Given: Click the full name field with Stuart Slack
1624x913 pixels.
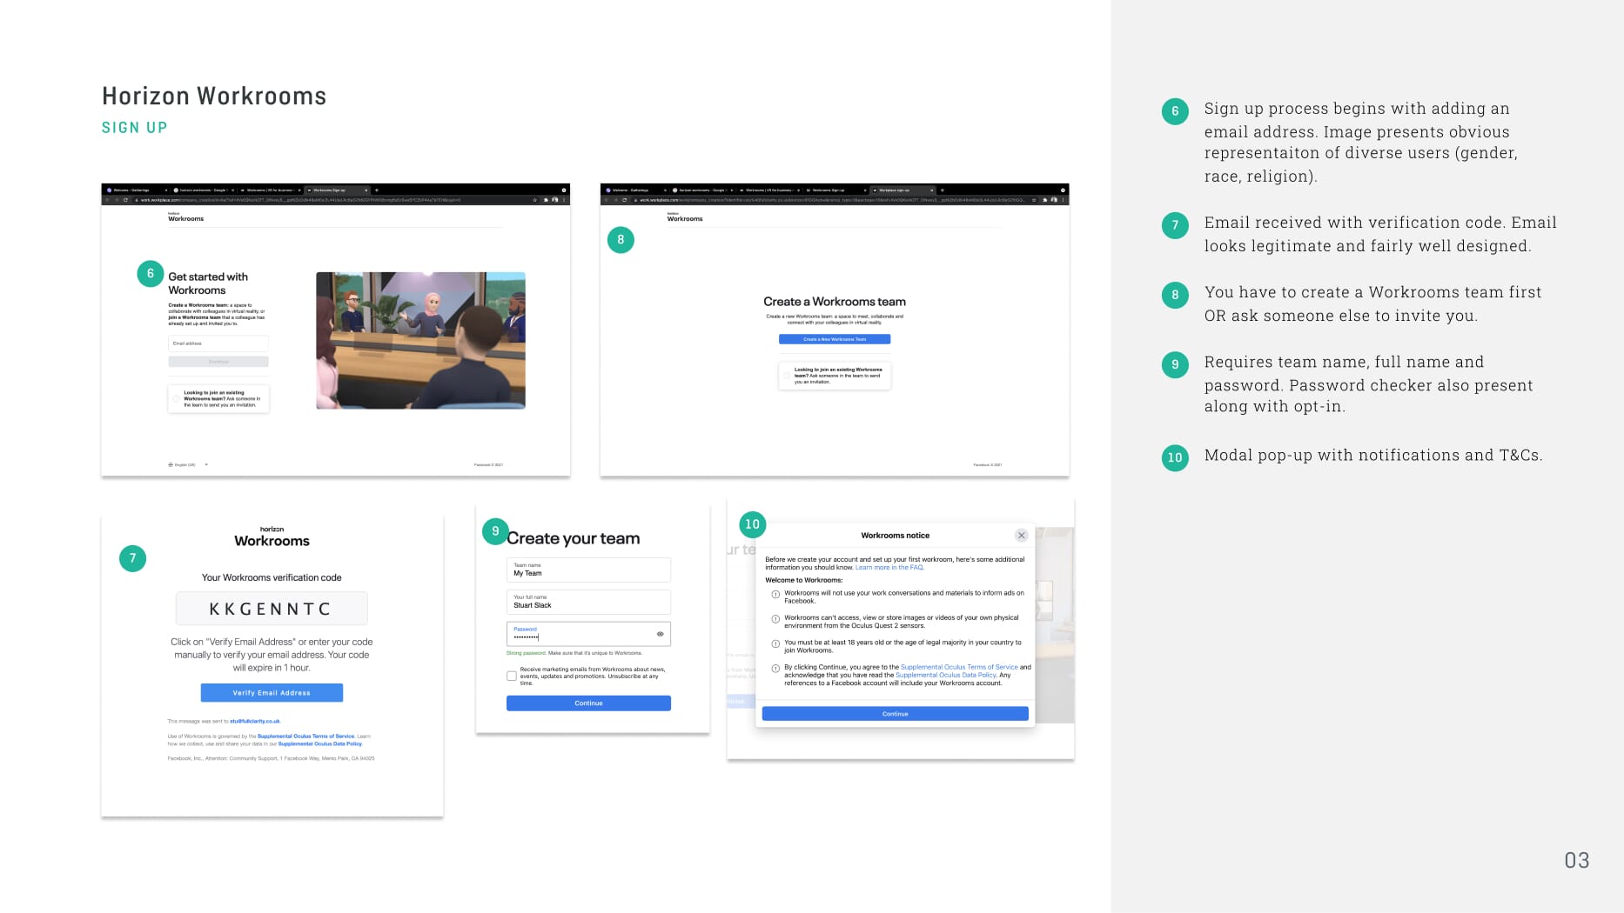Looking at the screenshot, I should pyautogui.click(x=588, y=602).
